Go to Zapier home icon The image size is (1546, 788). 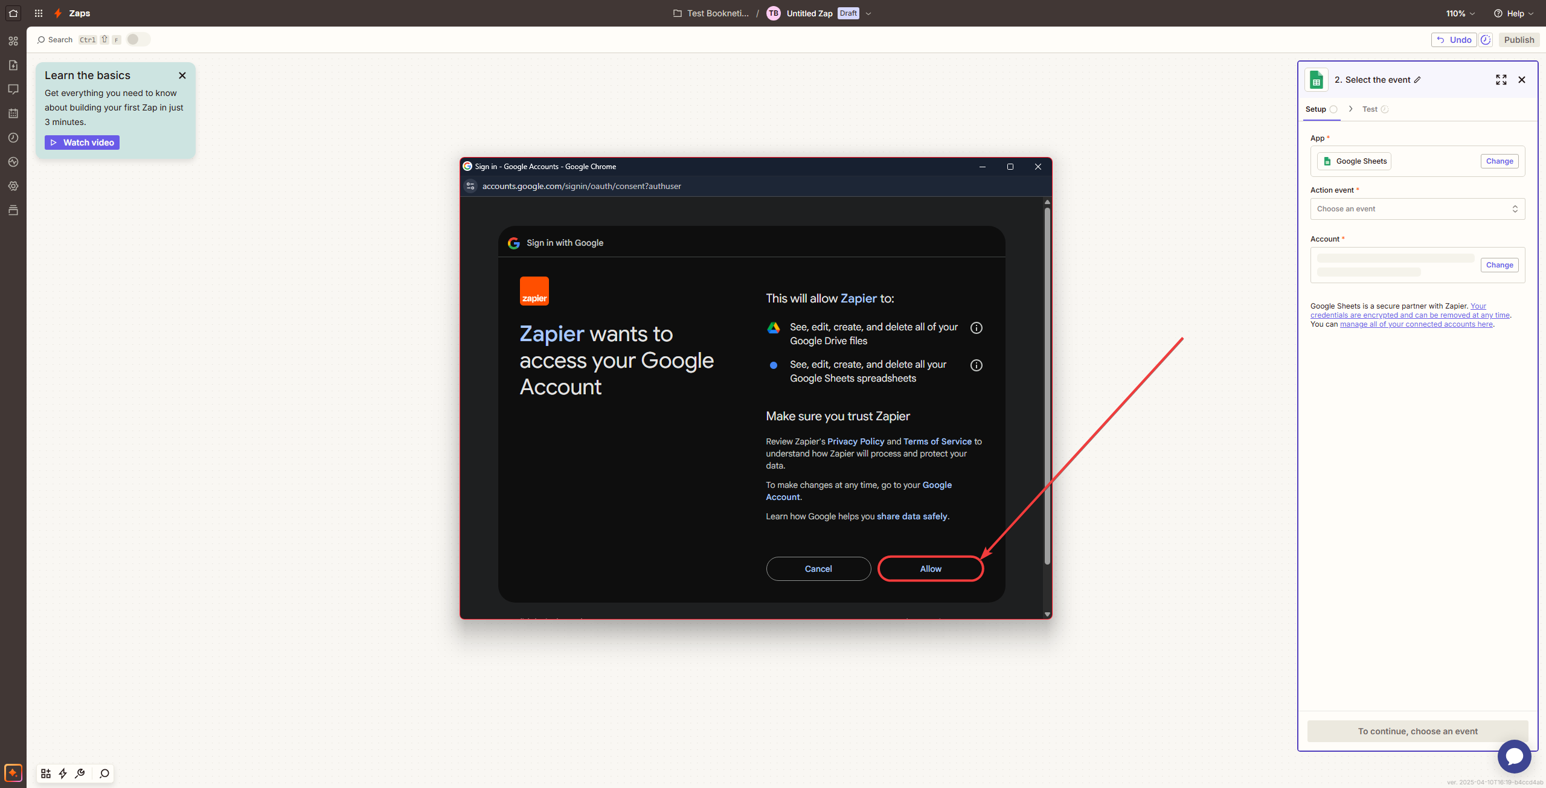[x=13, y=13]
